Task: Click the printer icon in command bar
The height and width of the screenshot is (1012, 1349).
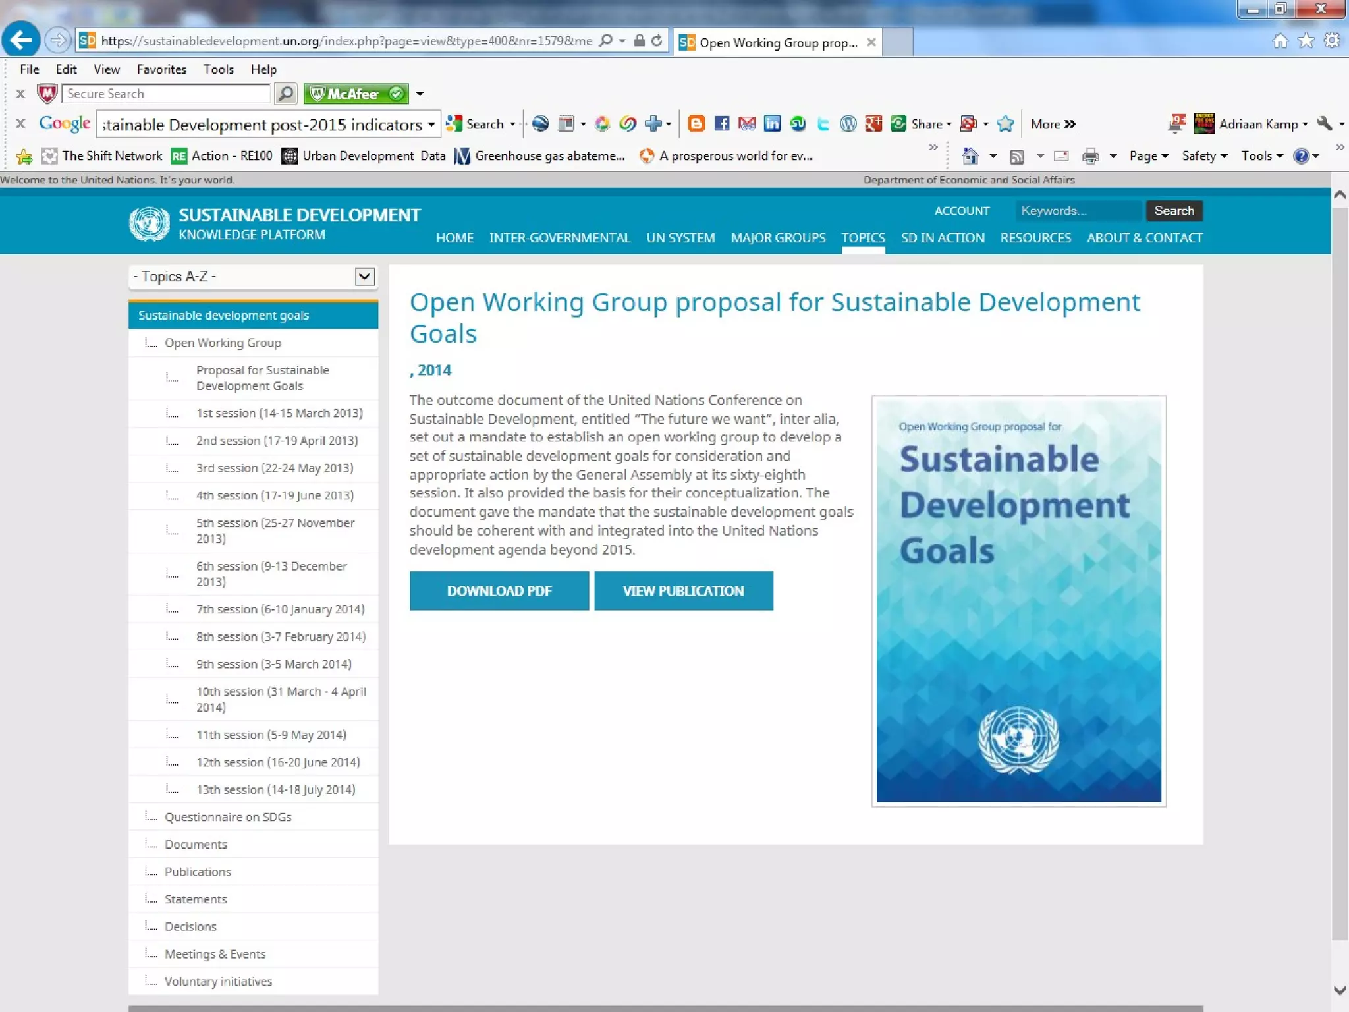Action: (x=1091, y=156)
